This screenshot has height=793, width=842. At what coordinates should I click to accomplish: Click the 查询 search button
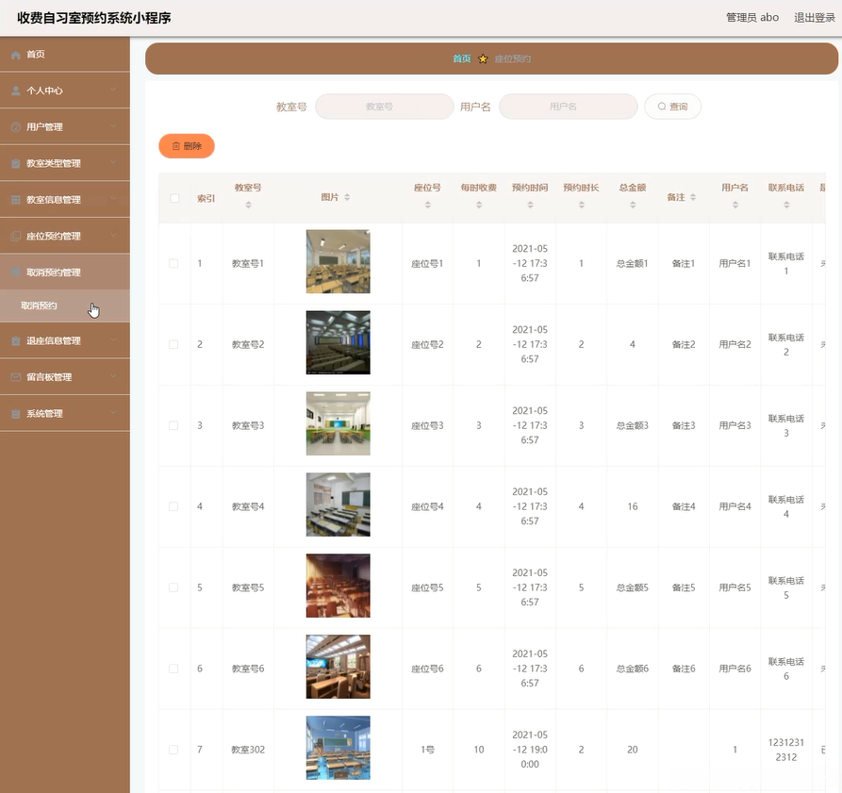[672, 107]
